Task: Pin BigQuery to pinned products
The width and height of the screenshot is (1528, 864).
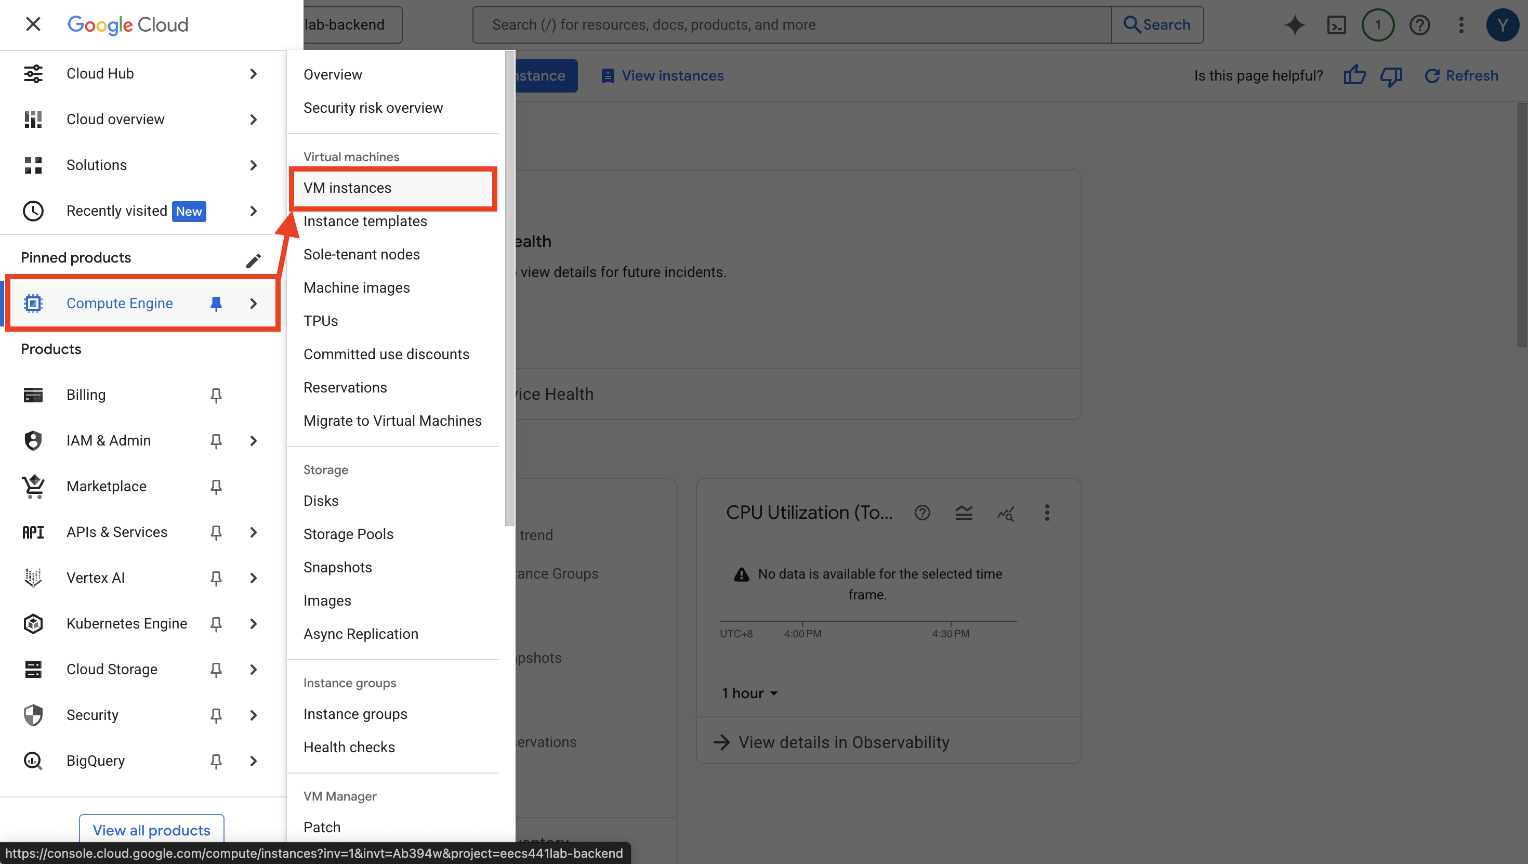Action: coord(216,761)
